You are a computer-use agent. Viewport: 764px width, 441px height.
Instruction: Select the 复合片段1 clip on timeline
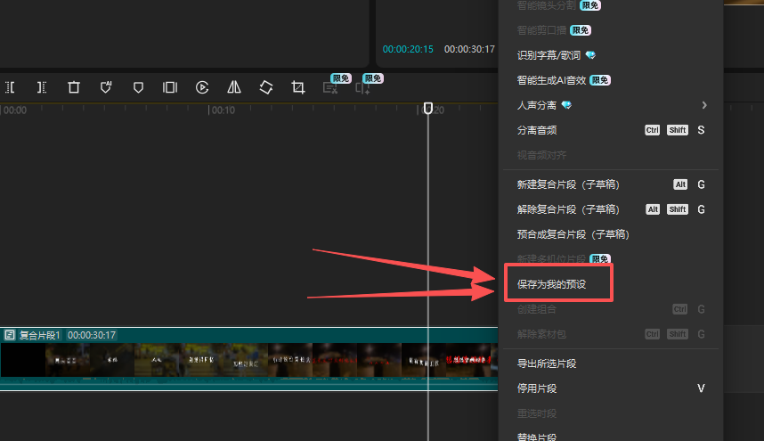[x=249, y=359]
